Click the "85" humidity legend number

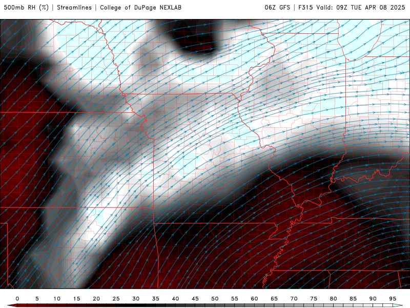(353, 299)
